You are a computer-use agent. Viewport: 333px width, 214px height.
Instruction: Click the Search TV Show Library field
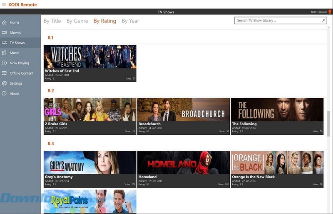point(277,20)
